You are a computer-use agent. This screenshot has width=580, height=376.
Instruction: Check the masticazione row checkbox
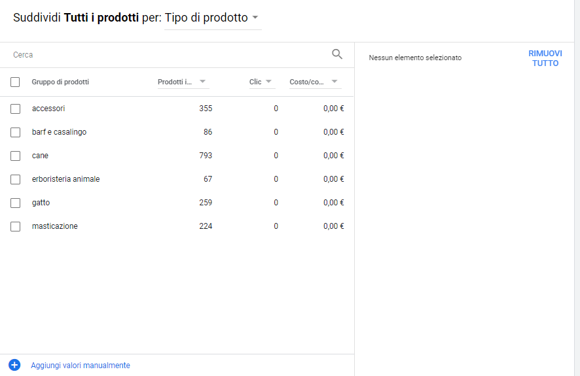click(x=15, y=226)
